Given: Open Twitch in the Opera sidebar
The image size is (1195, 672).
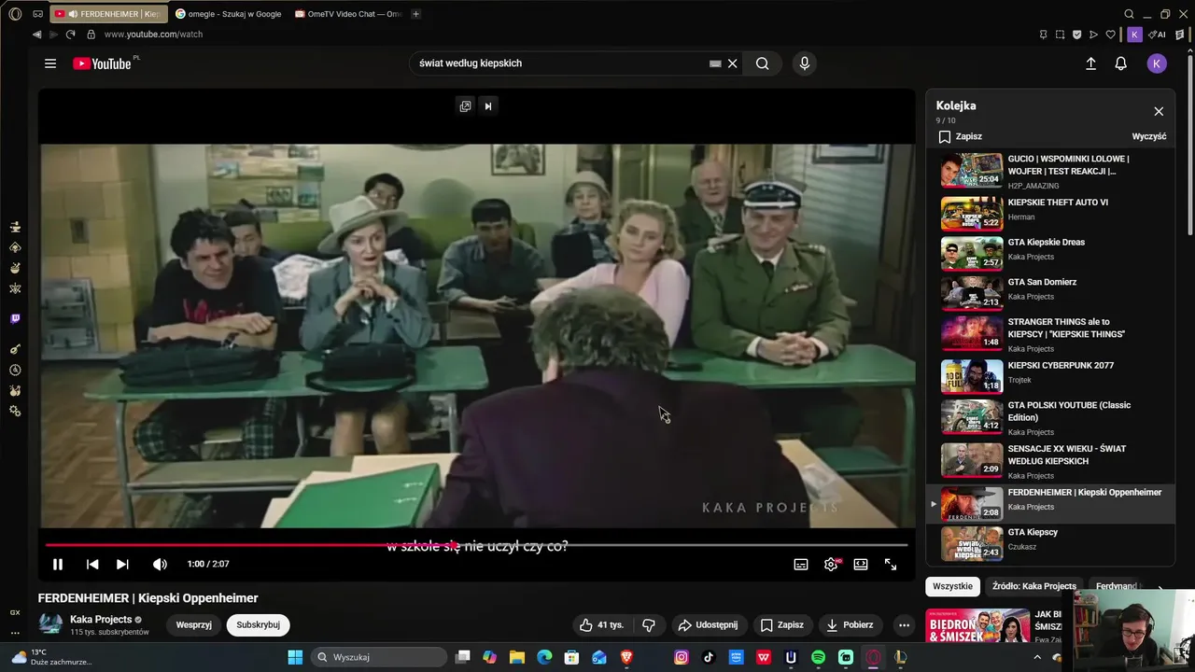Looking at the screenshot, I should [15, 319].
